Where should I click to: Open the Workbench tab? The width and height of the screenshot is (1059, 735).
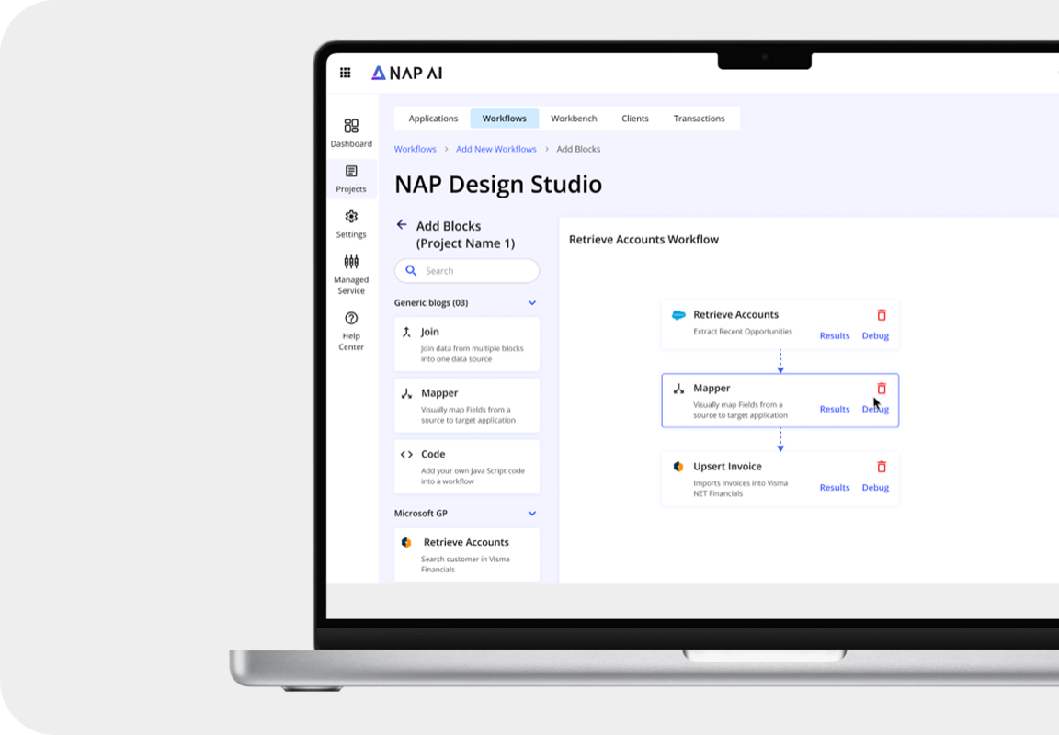pyautogui.click(x=574, y=119)
